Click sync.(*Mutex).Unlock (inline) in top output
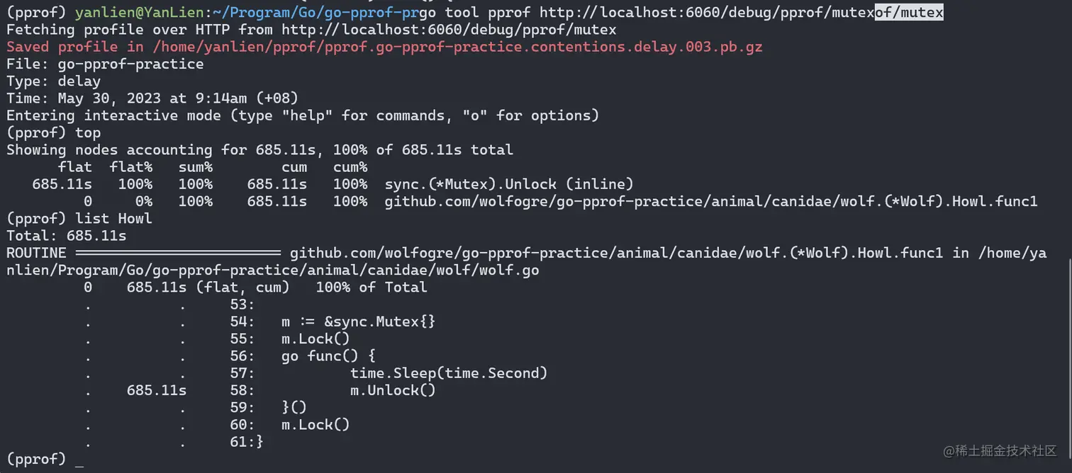The width and height of the screenshot is (1072, 473). click(x=508, y=184)
